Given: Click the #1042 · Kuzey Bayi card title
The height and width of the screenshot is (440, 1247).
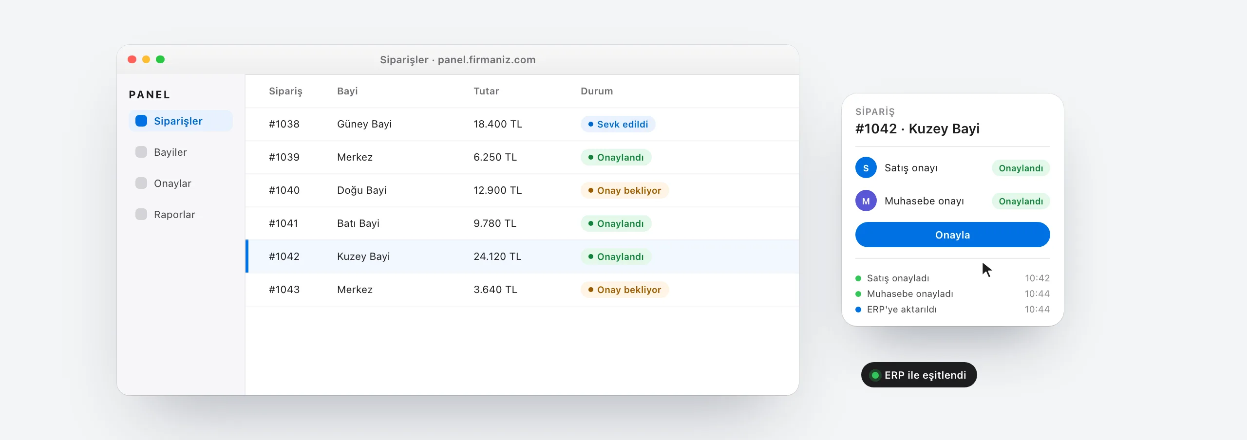Looking at the screenshot, I should (x=917, y=128).
